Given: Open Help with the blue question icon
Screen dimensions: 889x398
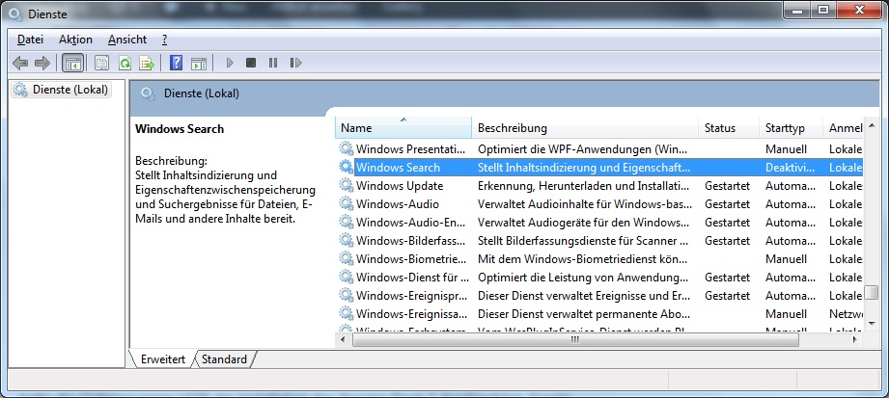Looking at the screenshot, I should pyautogui.click(x=176, y=63).
